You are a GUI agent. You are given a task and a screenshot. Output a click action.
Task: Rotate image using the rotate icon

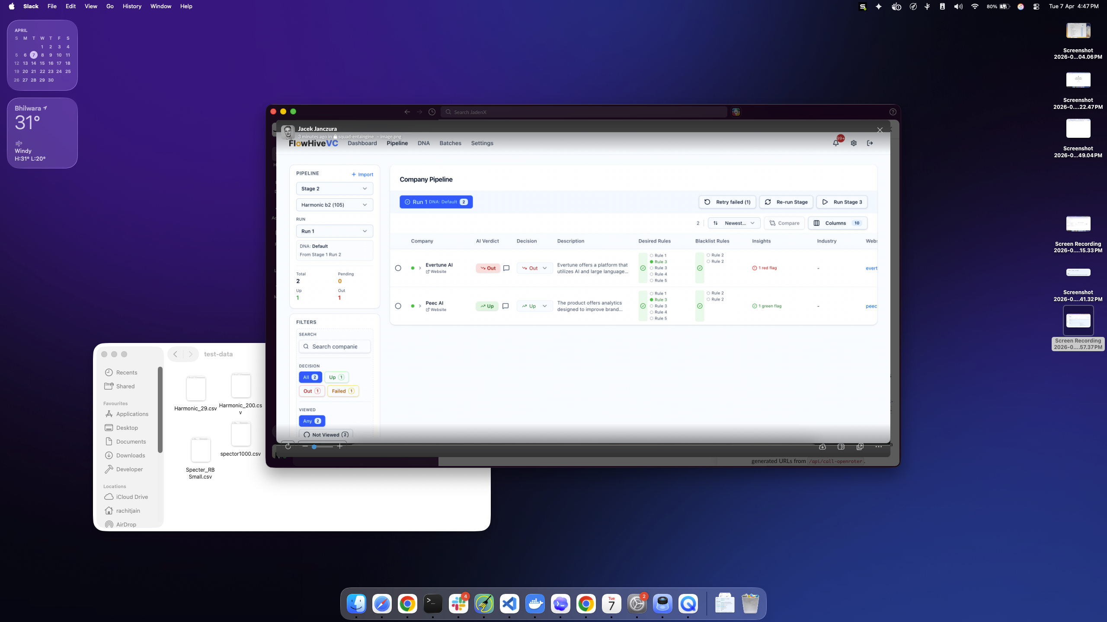coord(288,447)
